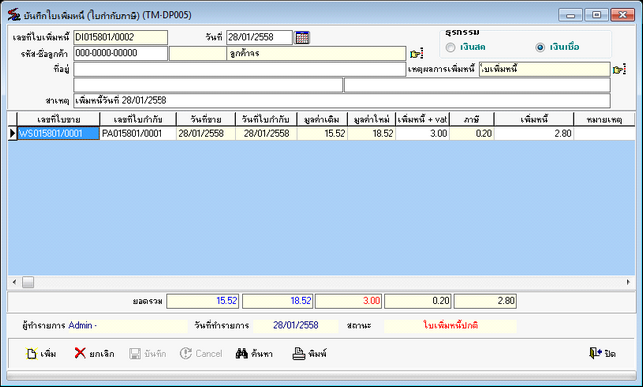The width and height of the screenshot is (643, 387).
Task: Click the เพิ่ม (add) button
Action: coord(41,353)
